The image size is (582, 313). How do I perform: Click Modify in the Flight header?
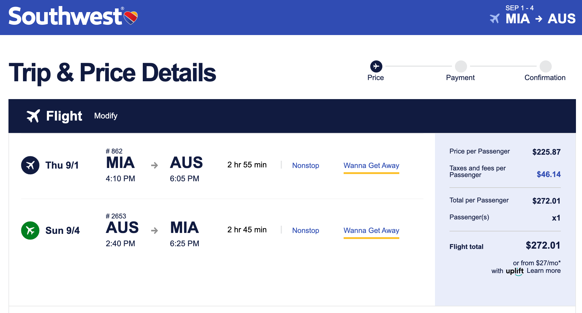tap(106, 116)
